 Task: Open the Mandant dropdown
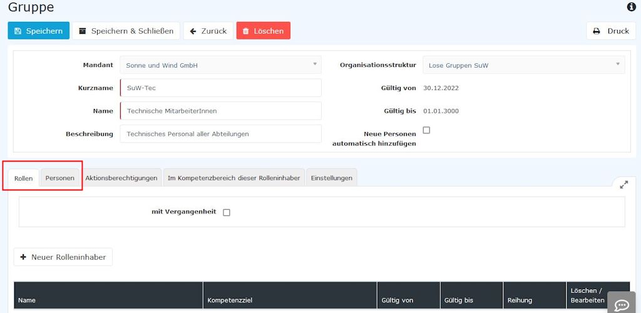pos(221,65)
